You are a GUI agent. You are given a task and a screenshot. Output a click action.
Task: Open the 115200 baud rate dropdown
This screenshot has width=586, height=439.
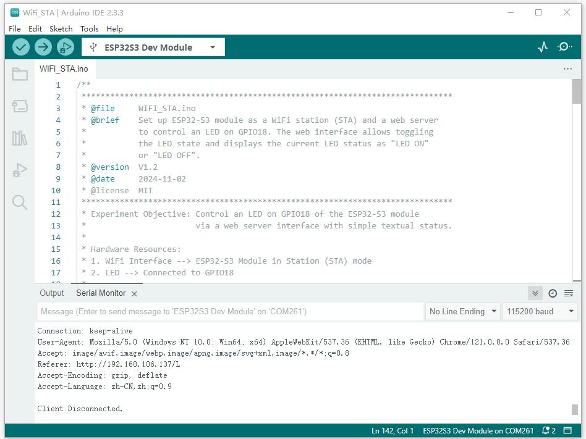coord(540,311)
